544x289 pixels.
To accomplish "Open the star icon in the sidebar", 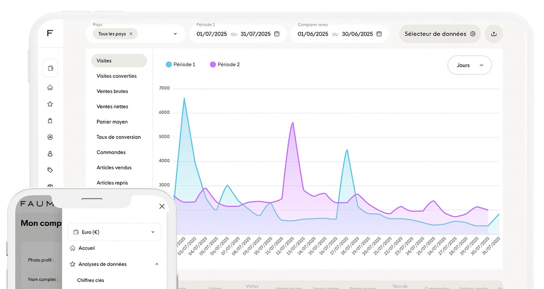I will coord(50,104).
